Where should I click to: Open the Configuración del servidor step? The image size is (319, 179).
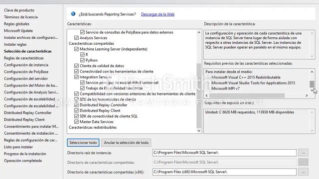pyautogui.click(x=26, y=79)
